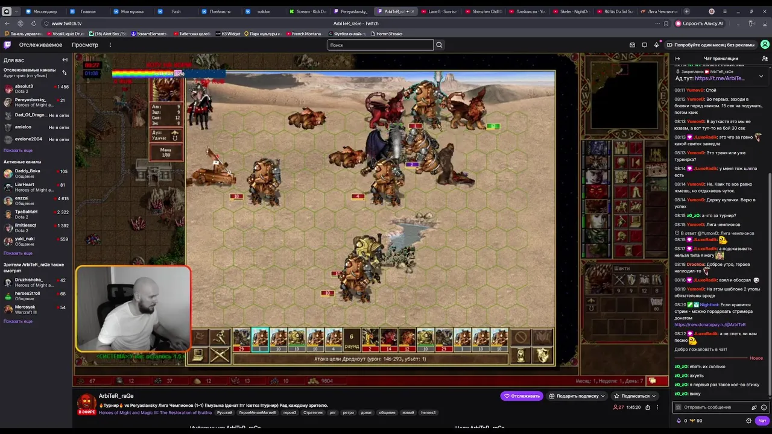Open the chat emote picker

(764, 407)
